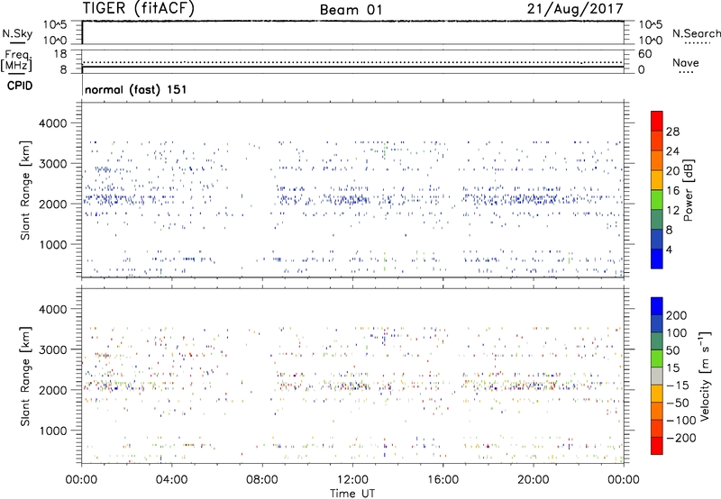
Task: Click the 12:00 time tick label
Action: click(x=352, y=480)
